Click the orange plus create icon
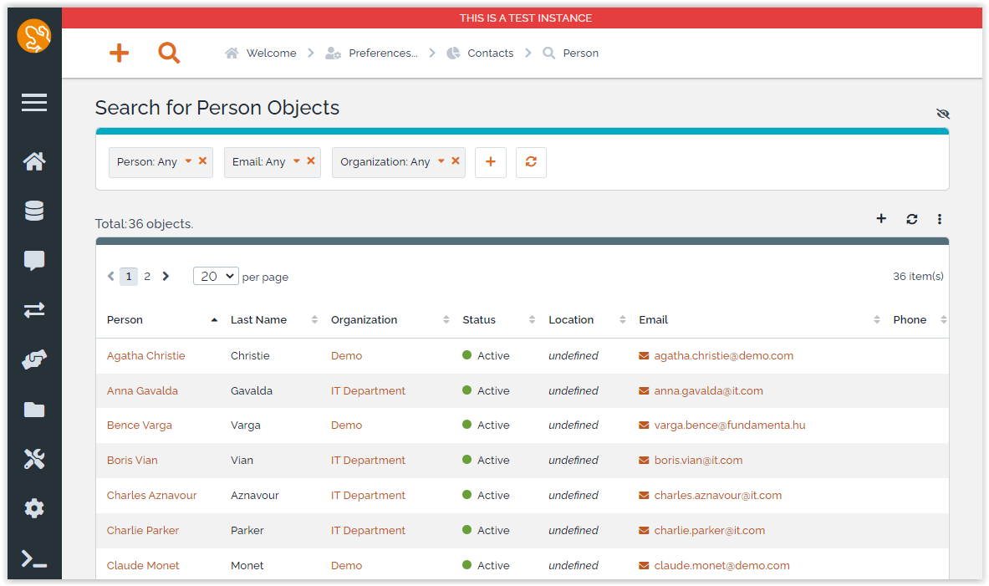Image resolution: width=989 pixels, height=586 pixels. [x=119, y=54]
